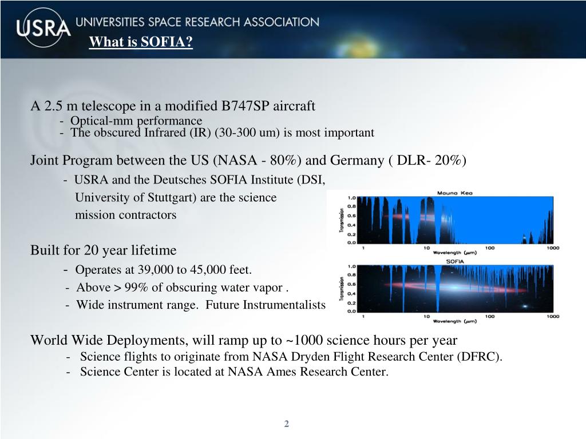Click 'Wide instrument range. Future Instrumentalists' bullet
The width and height of the screenshot is (586, 439).
[x=201, y=305]
